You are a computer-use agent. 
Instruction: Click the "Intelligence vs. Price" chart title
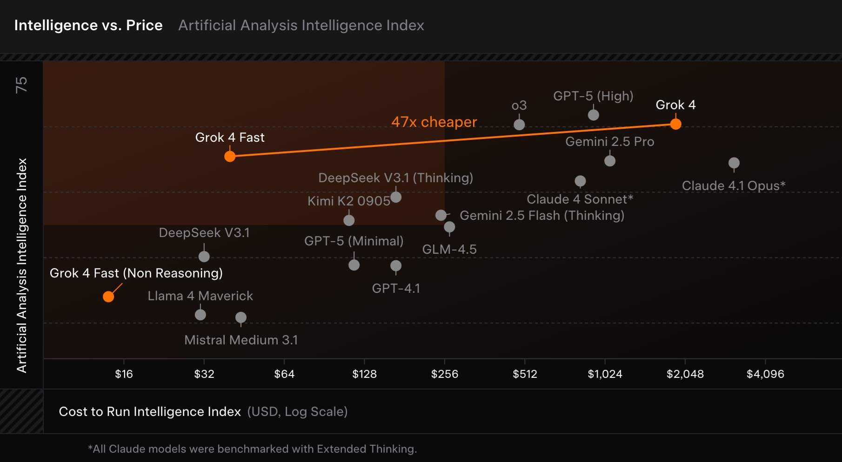coord(88,25)
